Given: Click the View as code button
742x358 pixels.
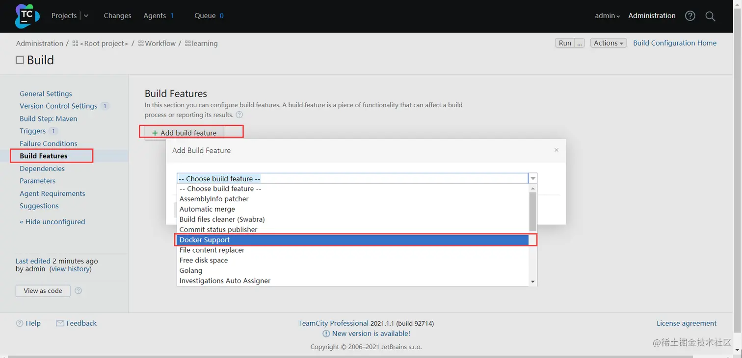Looking at the screenshot, I should (43, 291).
